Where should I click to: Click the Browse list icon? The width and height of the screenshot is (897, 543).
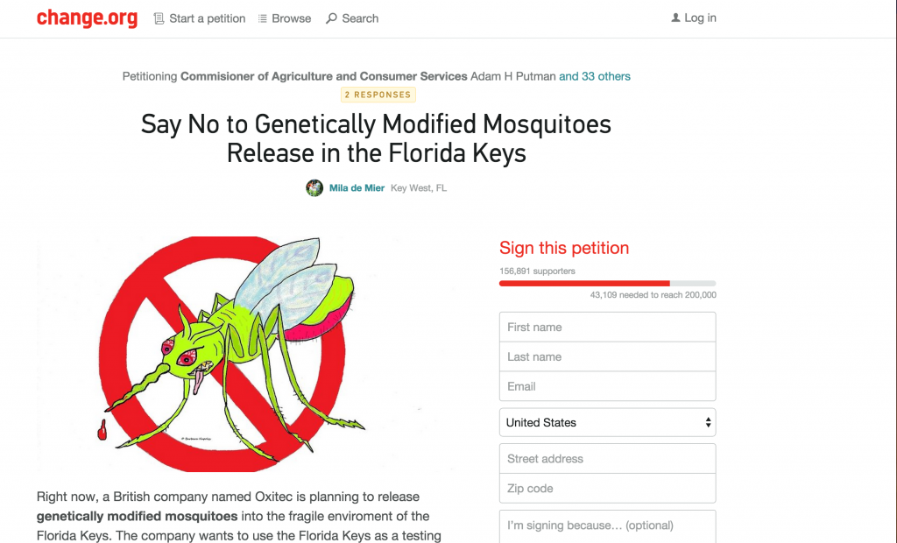pyautogui.click(x=262, y=18)
